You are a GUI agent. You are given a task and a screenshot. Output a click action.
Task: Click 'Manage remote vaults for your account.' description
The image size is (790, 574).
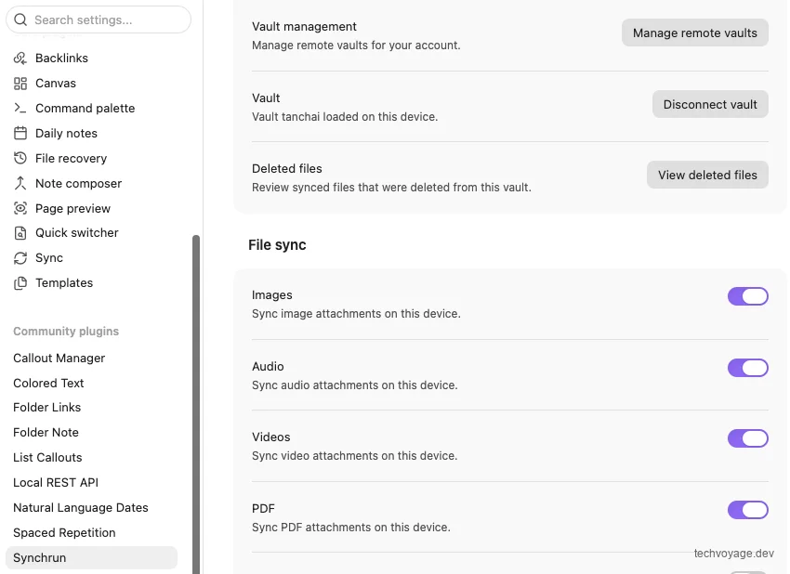356,46
